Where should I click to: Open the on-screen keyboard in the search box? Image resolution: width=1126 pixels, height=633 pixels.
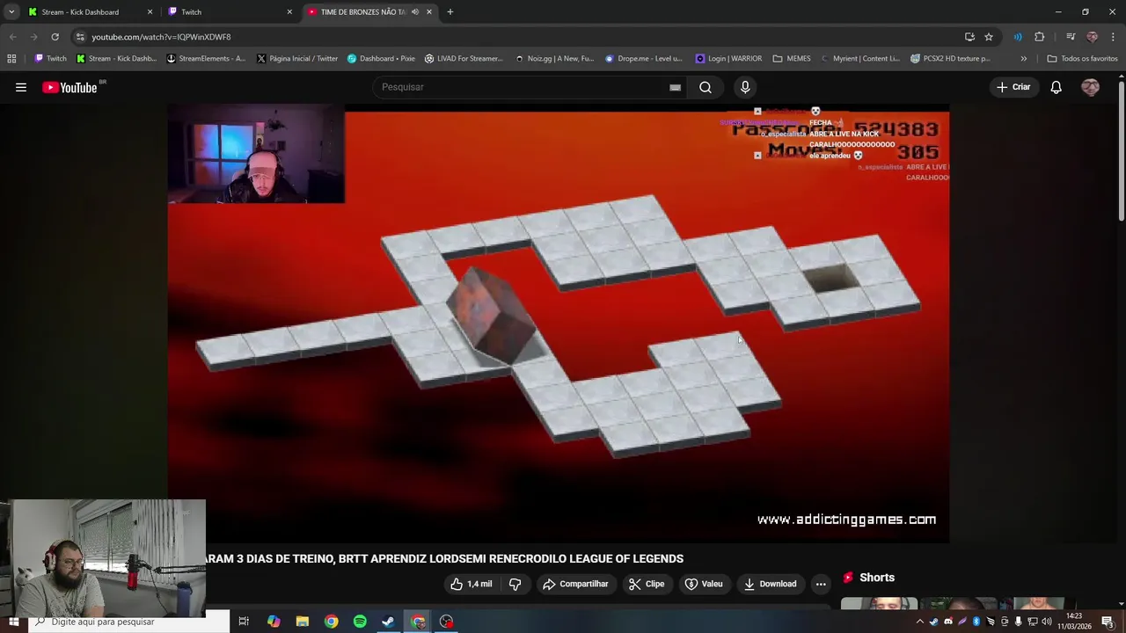pyautogui.click(x=675, y=87)
